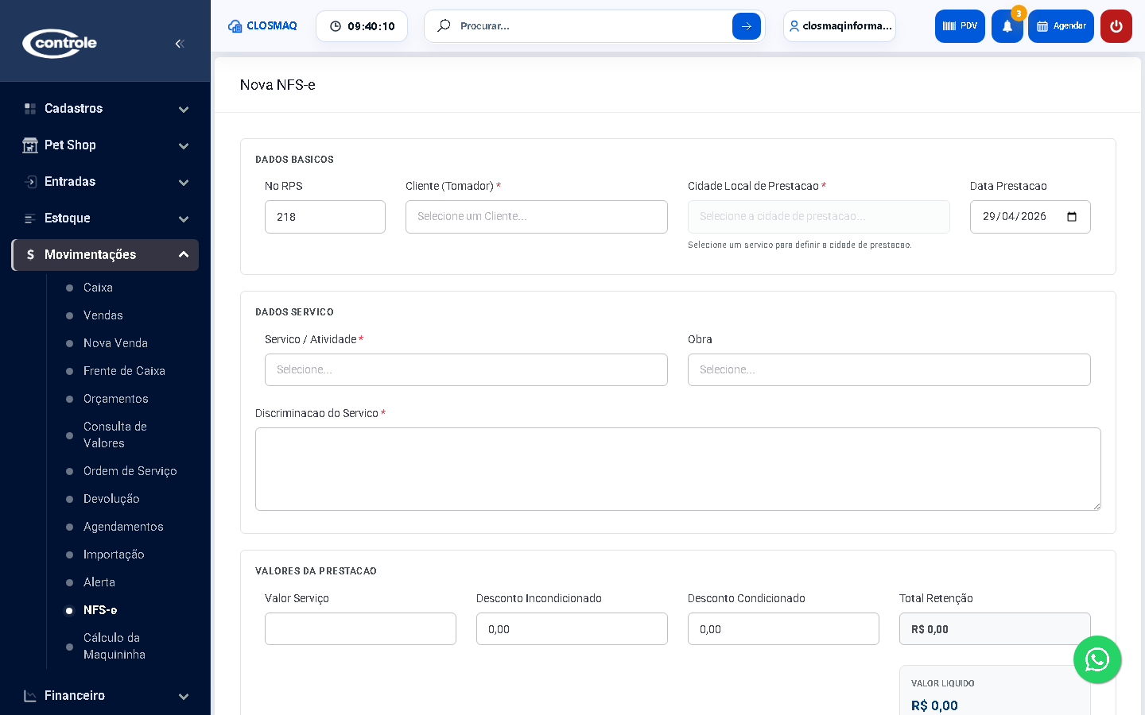Screen dimensions: 1145x715
Task: Expand the Estoque menu
Action: (105, 218)
